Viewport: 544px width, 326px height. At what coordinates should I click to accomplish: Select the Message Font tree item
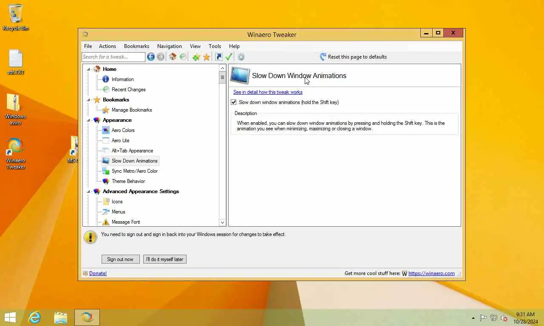(x=126, y=222)
